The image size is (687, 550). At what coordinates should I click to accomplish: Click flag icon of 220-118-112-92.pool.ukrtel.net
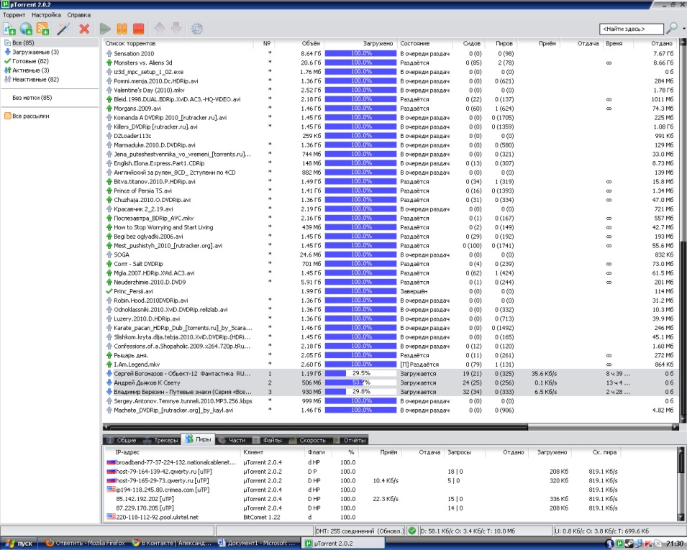point(111,517)
